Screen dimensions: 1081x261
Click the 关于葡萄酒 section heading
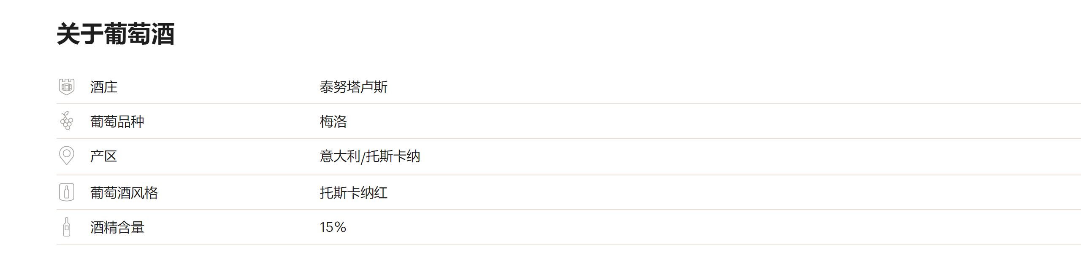point(115,34)
